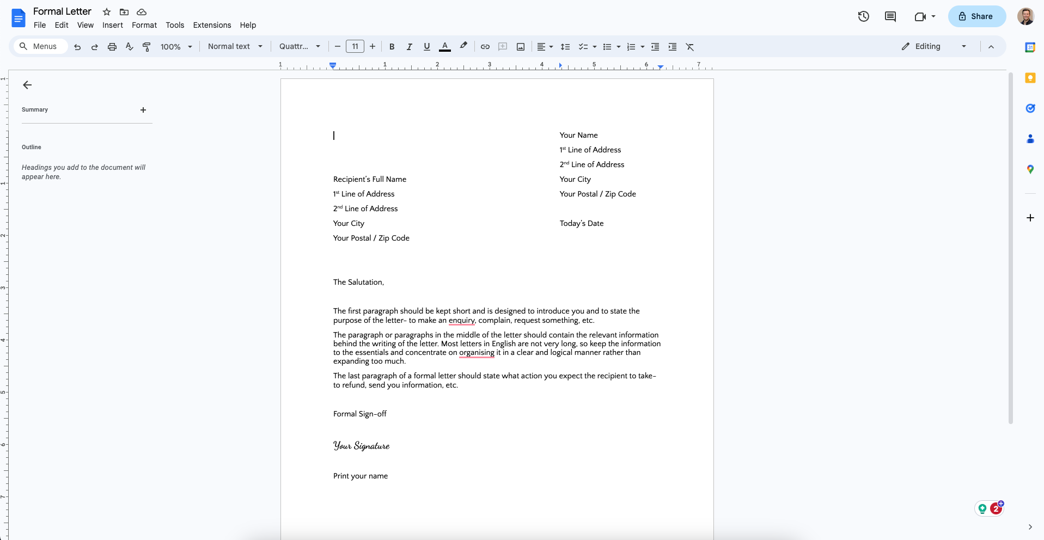
Task: Toggle bold formatting
Action: [x=392, y=47]
